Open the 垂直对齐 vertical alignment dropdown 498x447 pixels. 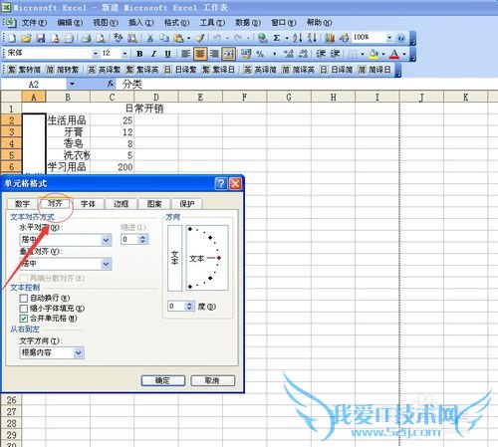click(106, 264)
